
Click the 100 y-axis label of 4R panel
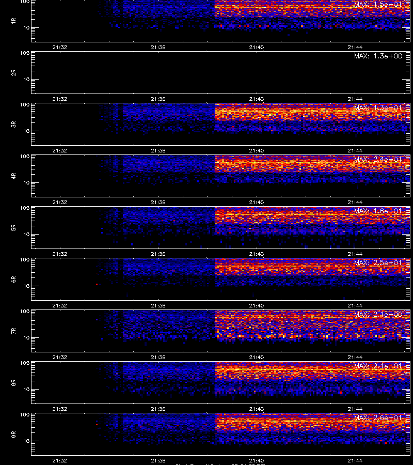[x=25, y=156]
